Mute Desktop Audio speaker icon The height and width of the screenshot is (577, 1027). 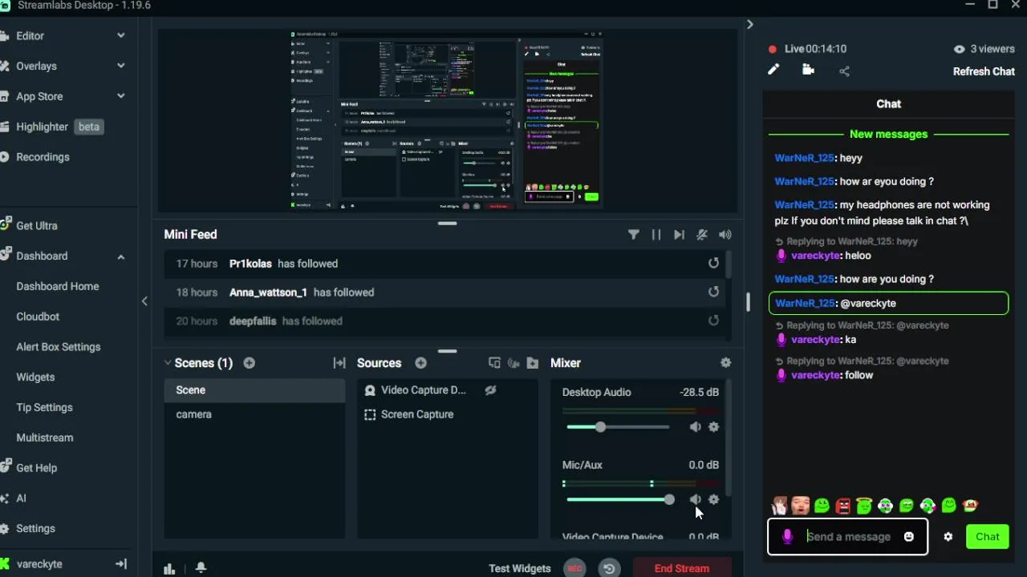click(x=695, y=427)
